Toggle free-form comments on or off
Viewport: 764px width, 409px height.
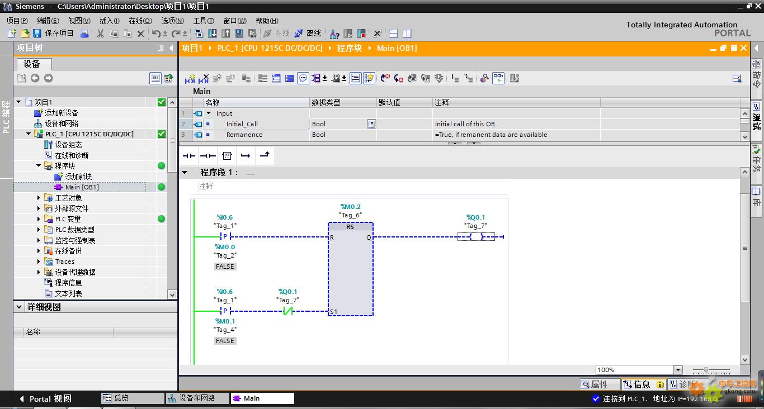[303, 78]
